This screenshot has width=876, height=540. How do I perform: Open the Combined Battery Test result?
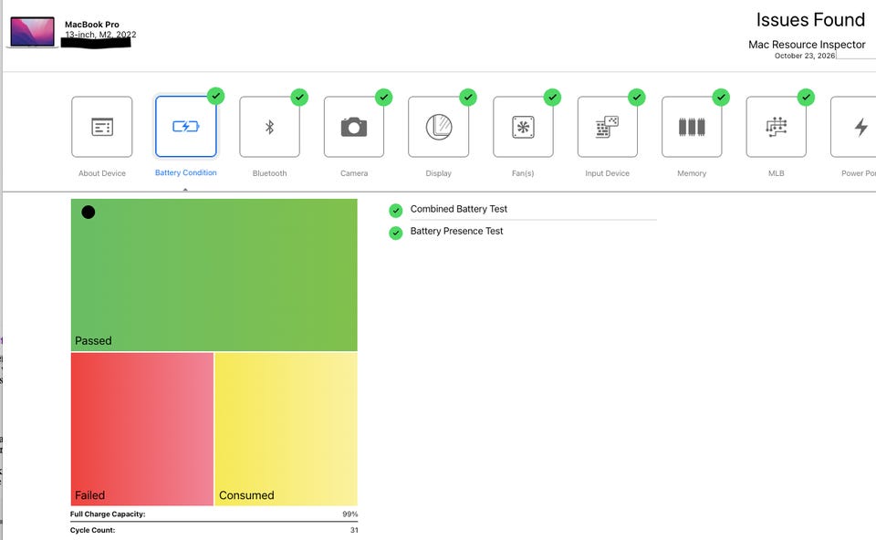pyautogui.click(x=459, y=209)
